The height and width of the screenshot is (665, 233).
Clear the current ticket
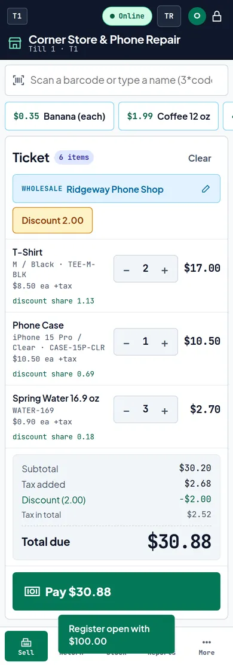pyautogui.click(x=200, y=158)
